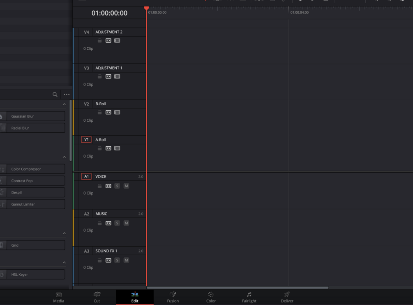
Task: Select the Edit page tab
Action: [x=135, y=297]
